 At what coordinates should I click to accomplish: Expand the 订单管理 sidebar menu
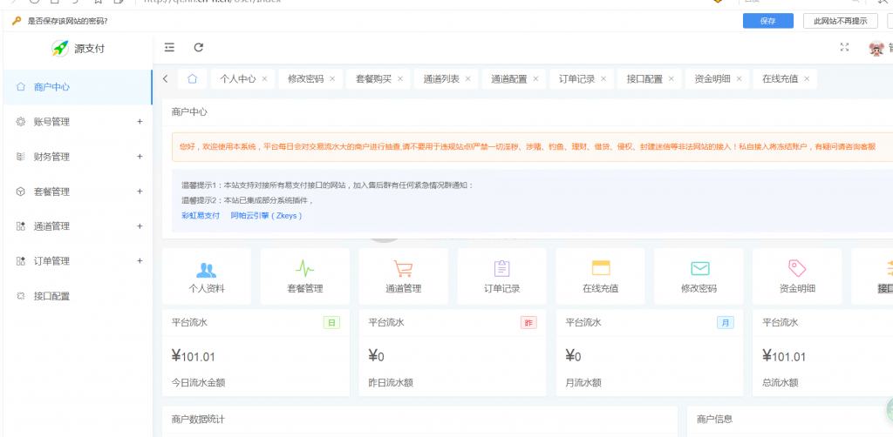(77, 261)
